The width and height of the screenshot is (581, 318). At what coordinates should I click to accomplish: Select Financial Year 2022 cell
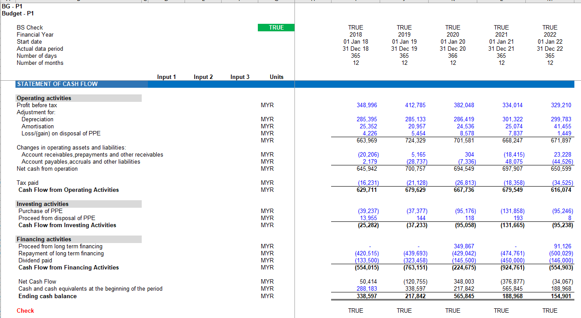(x=550, y=34)
